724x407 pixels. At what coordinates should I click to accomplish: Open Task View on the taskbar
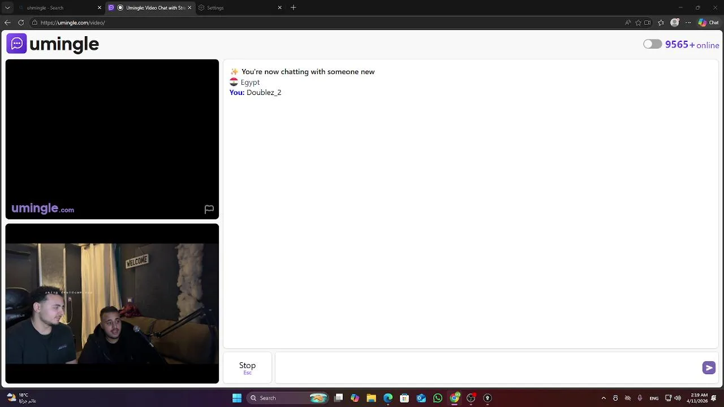338,398
